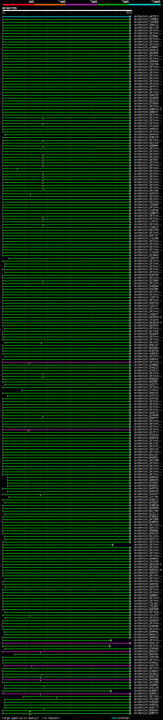Click the green ~80% identity legend segment

click(x=113, y=5)
